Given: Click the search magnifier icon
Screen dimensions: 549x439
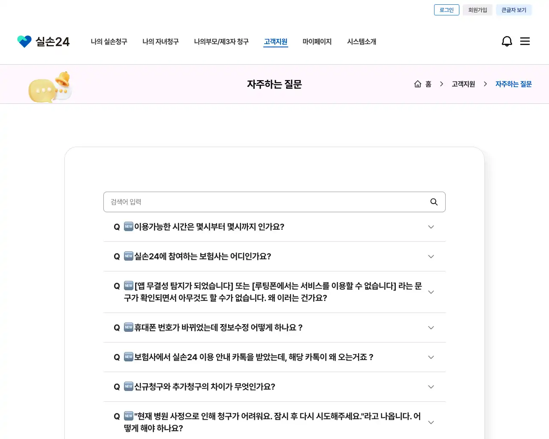Looking at the screenshot, I should pyautogui.click(x=434, y=201).
